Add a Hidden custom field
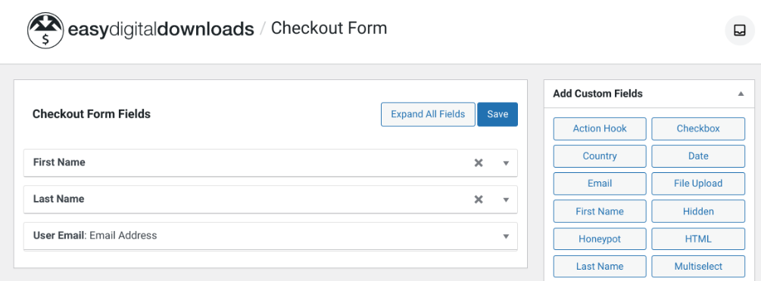 pos(698,212)
